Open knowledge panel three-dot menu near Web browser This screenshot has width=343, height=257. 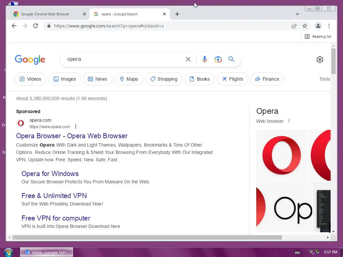[x=289, y=120]
